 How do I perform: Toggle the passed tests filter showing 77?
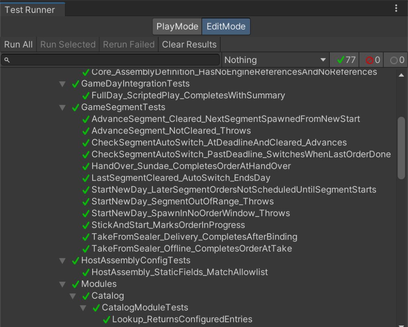344,60
